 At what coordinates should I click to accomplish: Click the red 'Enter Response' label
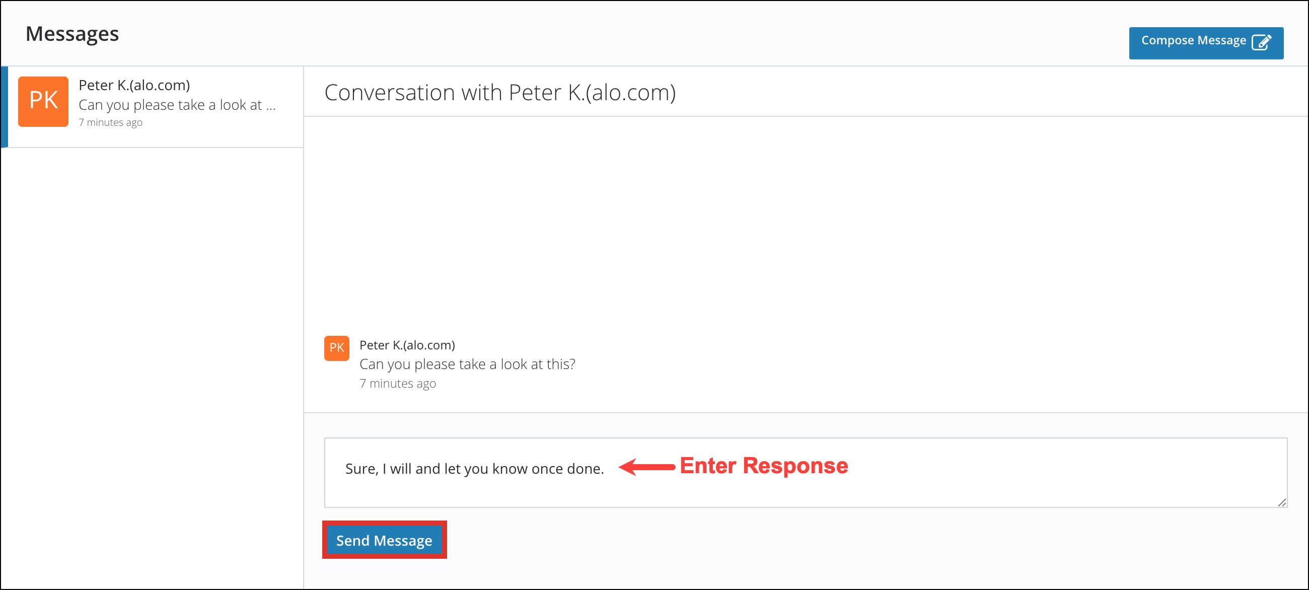pyautogui.click(x=764, y=466)
